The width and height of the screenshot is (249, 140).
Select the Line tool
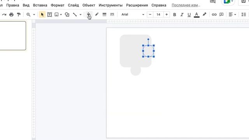tap(75, 15)
